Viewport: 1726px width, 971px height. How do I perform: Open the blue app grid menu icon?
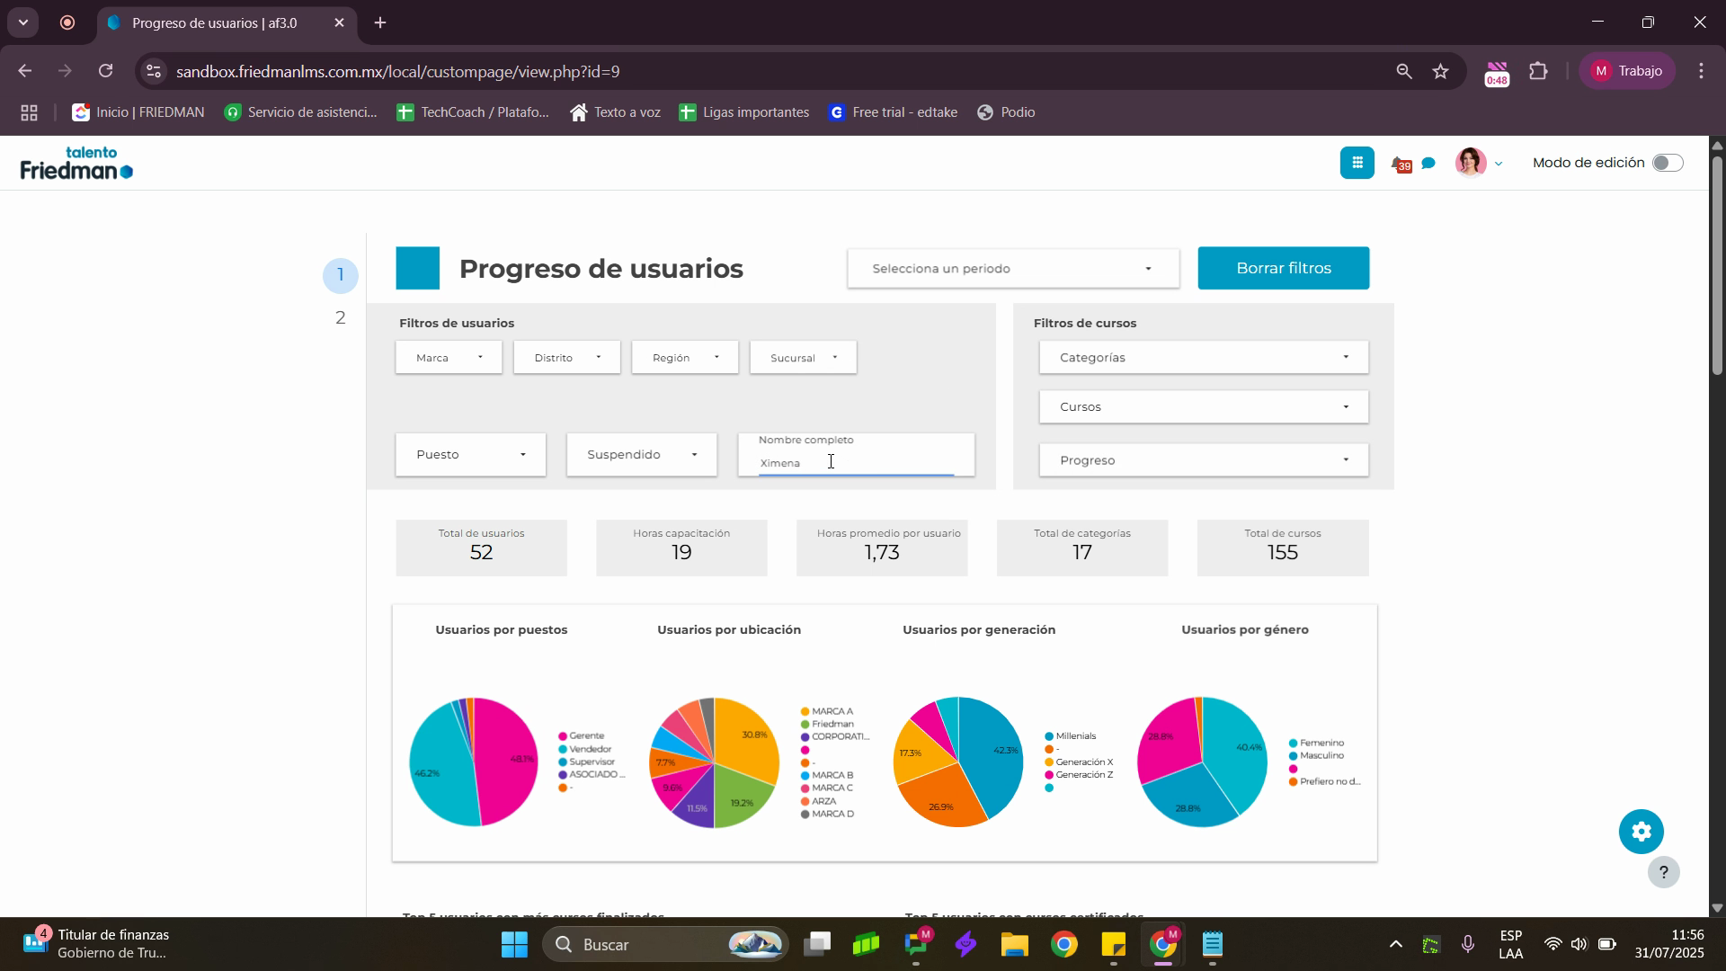coord(1357,163)
